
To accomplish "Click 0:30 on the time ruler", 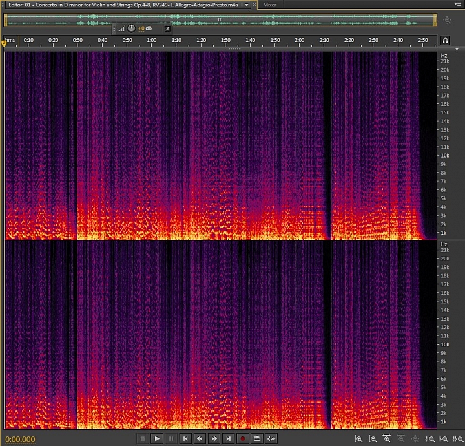I will tap(77, 40).
